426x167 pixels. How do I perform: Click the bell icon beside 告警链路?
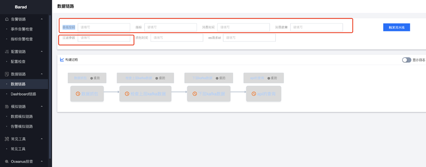coord(7,19)
